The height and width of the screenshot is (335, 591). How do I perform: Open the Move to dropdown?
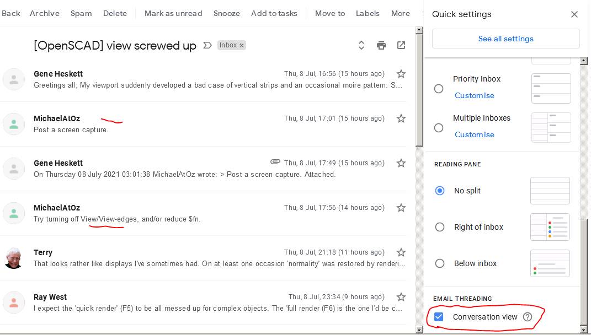click(330, 13)
